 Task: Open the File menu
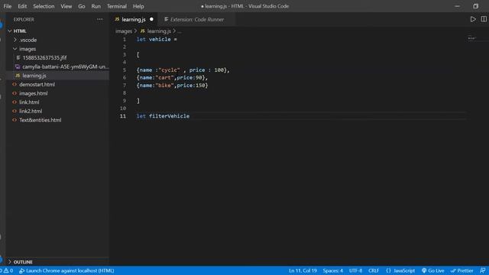[8, 6]
